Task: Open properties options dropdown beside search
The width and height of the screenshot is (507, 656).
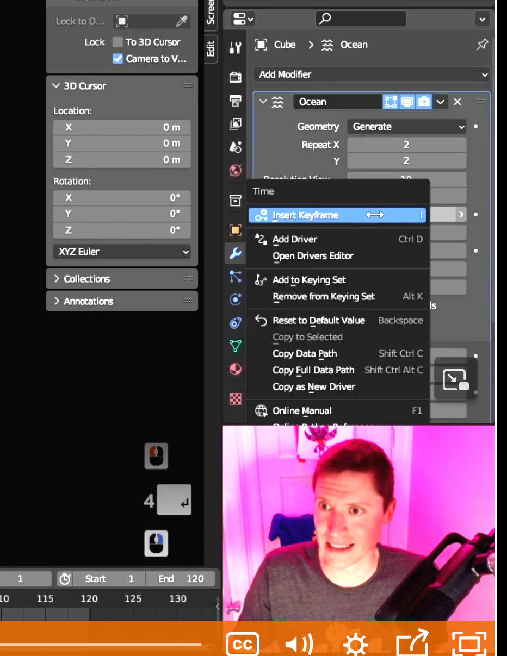Action: pyautogui.click(x=481, y=20)
